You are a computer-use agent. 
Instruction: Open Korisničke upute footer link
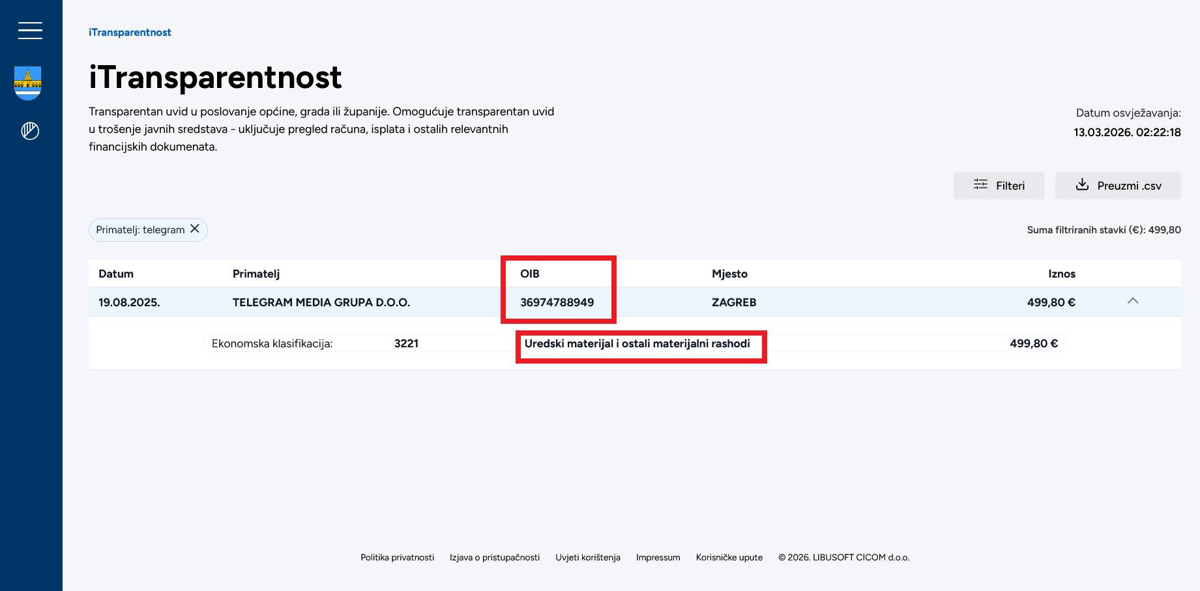coord(729,557)
